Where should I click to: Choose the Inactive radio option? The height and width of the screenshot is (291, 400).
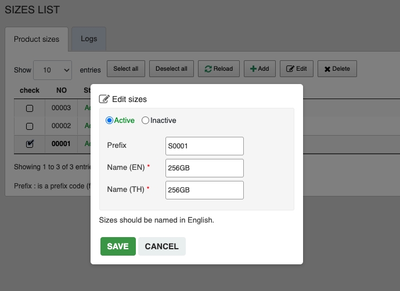[146, 121]
